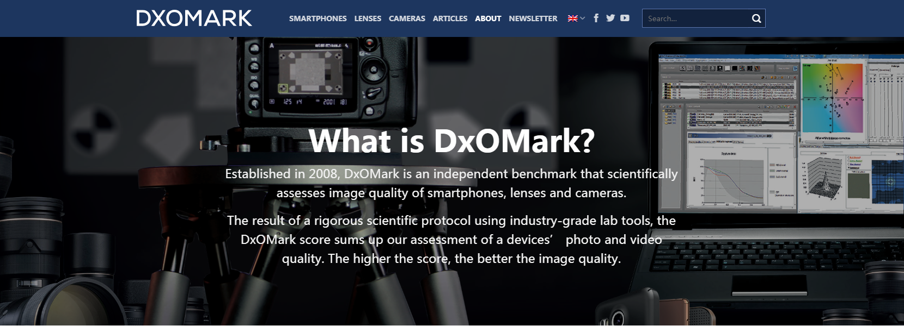Open the DxOMark Facebook page icon
This screenshot has width=904, height=326.
pos(596,18)
